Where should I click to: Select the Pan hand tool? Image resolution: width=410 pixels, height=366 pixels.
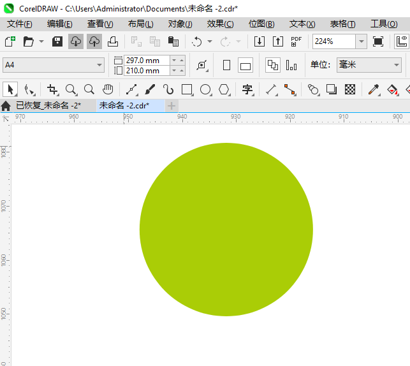pos(108,90)
